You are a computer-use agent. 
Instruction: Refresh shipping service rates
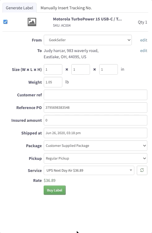[142, 170]
